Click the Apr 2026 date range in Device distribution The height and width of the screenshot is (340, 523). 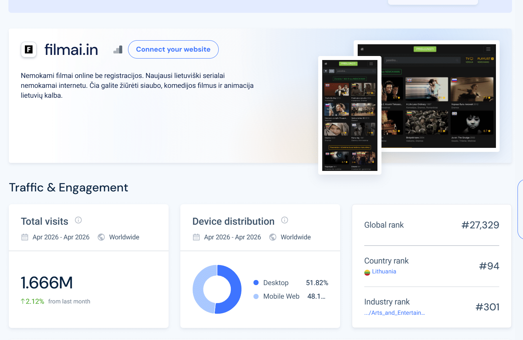(x=233, y=237)
